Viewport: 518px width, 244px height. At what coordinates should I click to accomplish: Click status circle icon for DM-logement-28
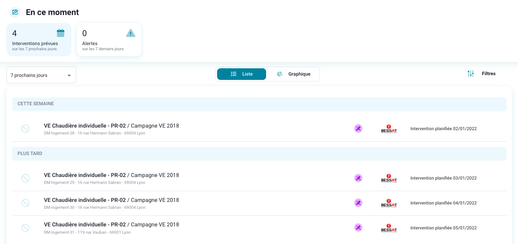[25, 128]
